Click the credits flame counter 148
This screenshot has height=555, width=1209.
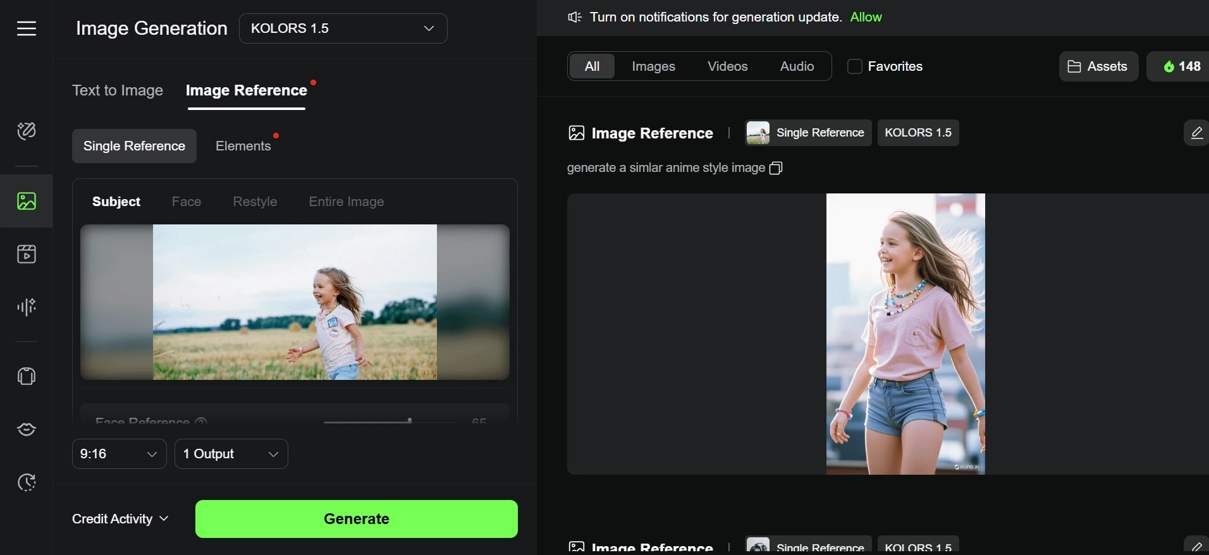point(1181,66)
